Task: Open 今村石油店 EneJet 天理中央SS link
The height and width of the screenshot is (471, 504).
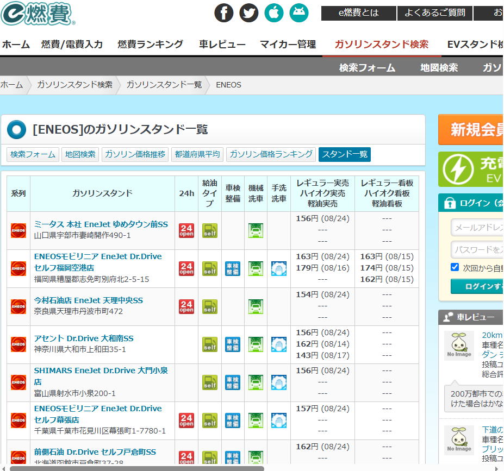Action: click(89, 300)
